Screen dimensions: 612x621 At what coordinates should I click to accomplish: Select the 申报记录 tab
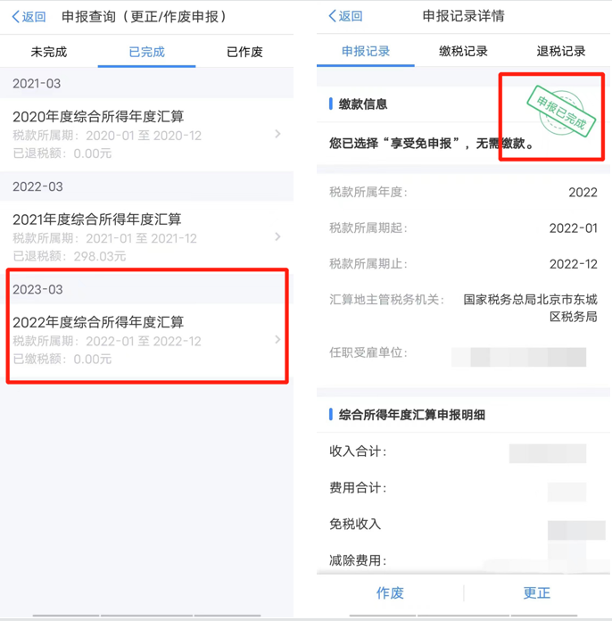coord(366,51)
